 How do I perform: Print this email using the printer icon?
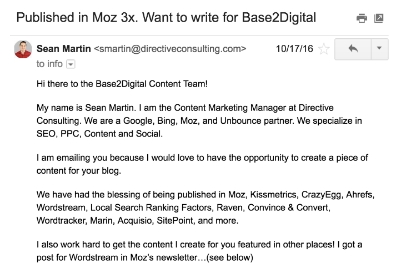pos(362,18)
